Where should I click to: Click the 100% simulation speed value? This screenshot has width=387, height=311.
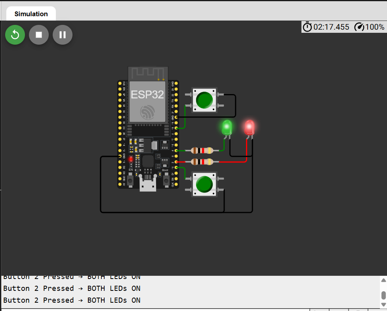(375, 27)
